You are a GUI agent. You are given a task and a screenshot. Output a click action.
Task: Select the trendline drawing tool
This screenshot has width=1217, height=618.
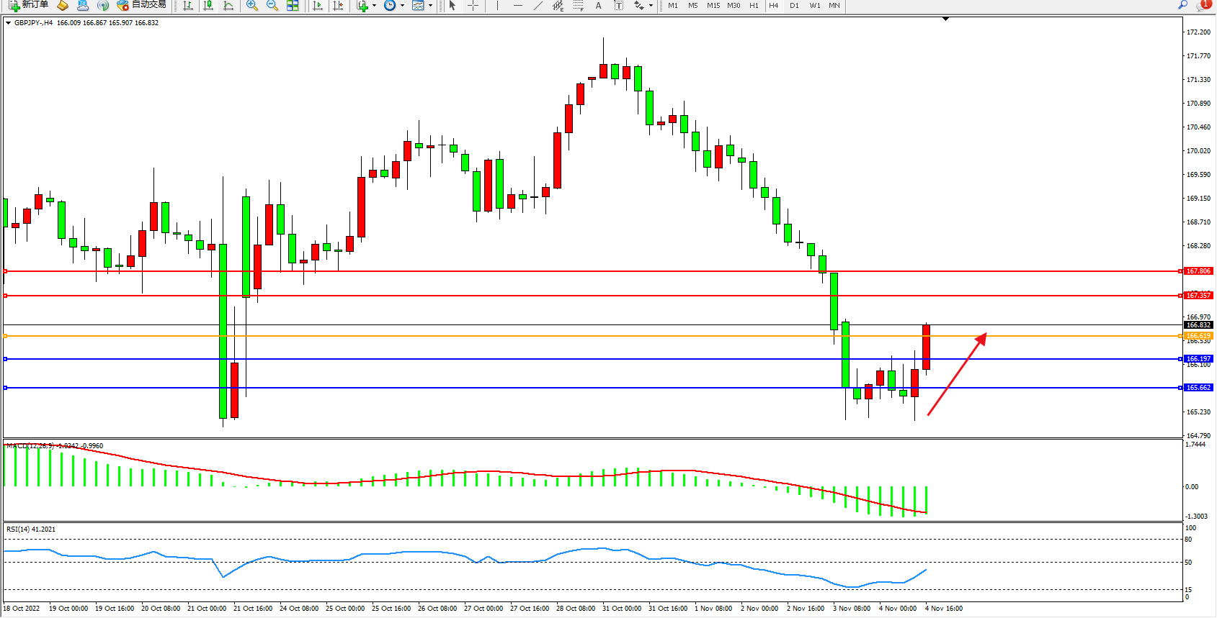(538, 5)
